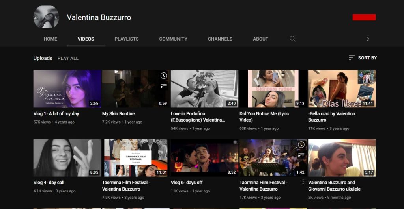Open Love in Portofino (F.Buscaglione) title
Viewport: 404px width, 209px height.
(x=198, y=117)
